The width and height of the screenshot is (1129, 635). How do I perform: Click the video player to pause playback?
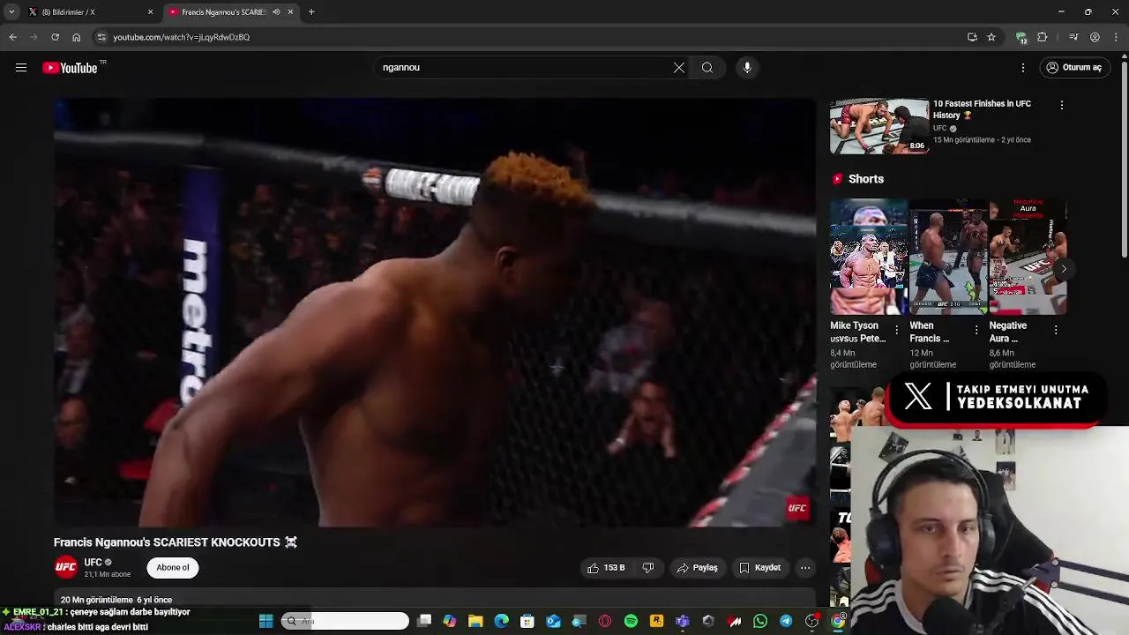tap(435, 312)
